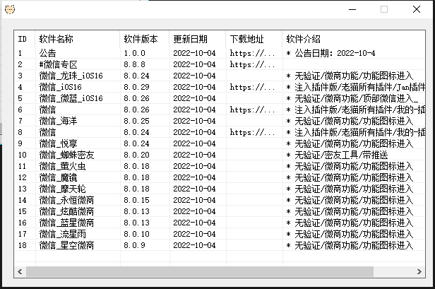Image resolution: width=435 pixels, height=289 pixels.
Task: Select 微信_微蓝_iOS16 entry
Action: pos(71,98)
